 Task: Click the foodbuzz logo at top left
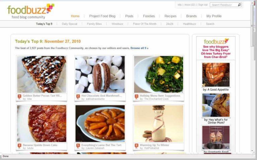31,11
